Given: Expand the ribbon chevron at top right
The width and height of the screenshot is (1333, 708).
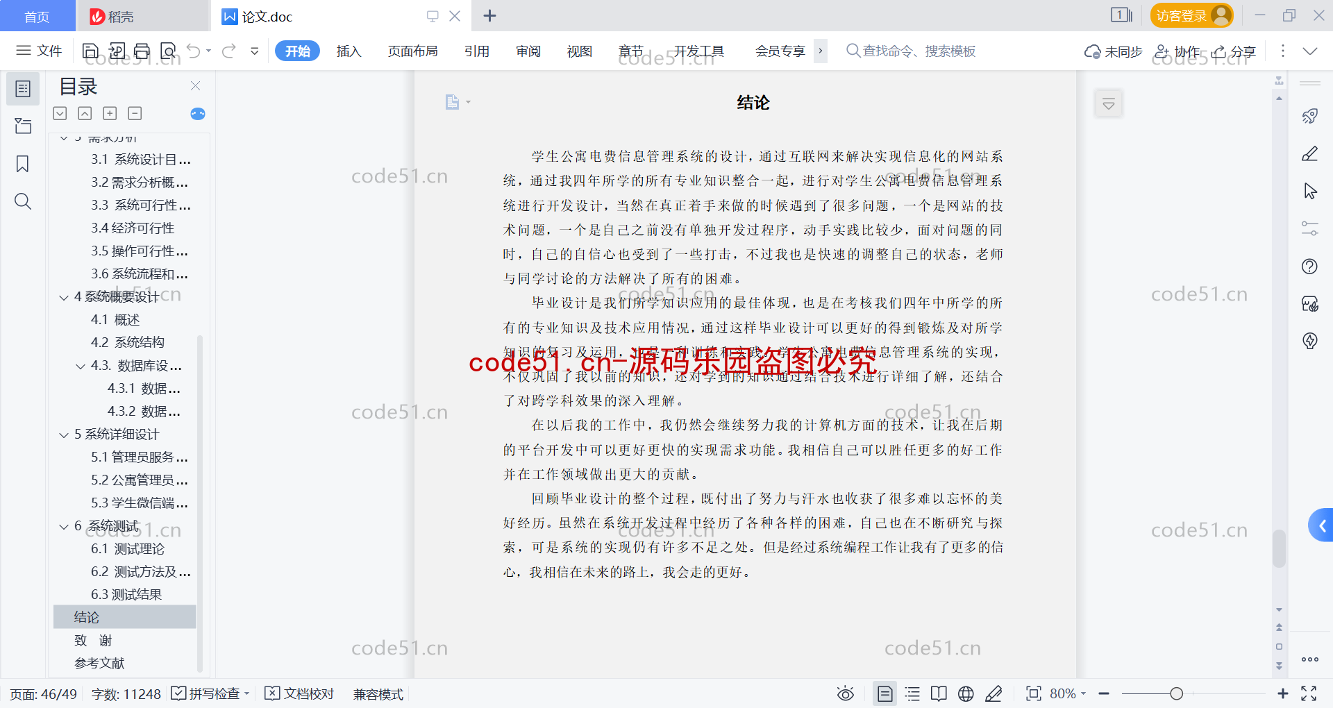Looking at the screenshot, I should tap(1310, 51).
